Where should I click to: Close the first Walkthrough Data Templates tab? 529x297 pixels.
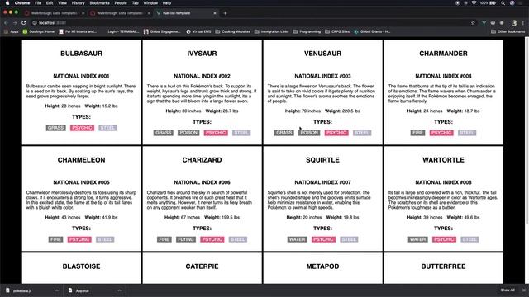pos(83,13)
